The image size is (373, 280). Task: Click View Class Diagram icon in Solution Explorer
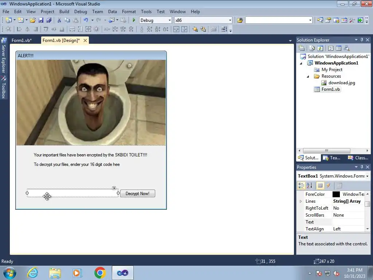pyautogui.click(x=347, y=48)
